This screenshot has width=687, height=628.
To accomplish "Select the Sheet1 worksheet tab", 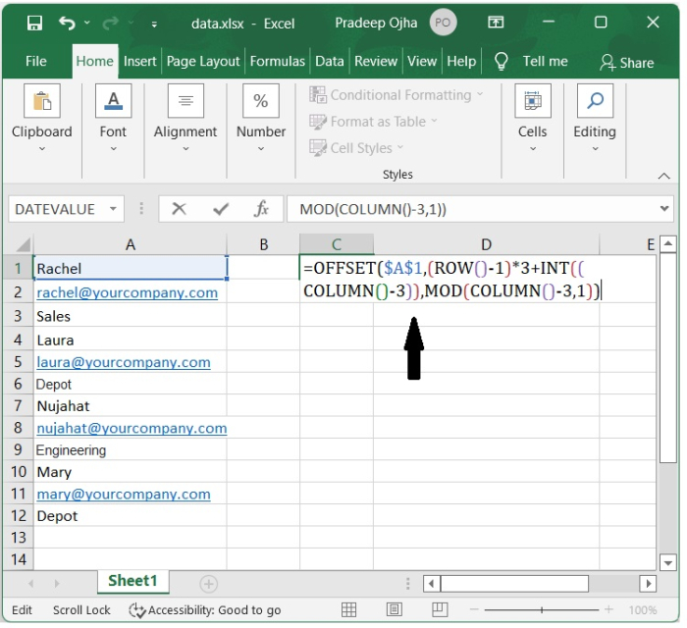I will (x=132, y=581).
